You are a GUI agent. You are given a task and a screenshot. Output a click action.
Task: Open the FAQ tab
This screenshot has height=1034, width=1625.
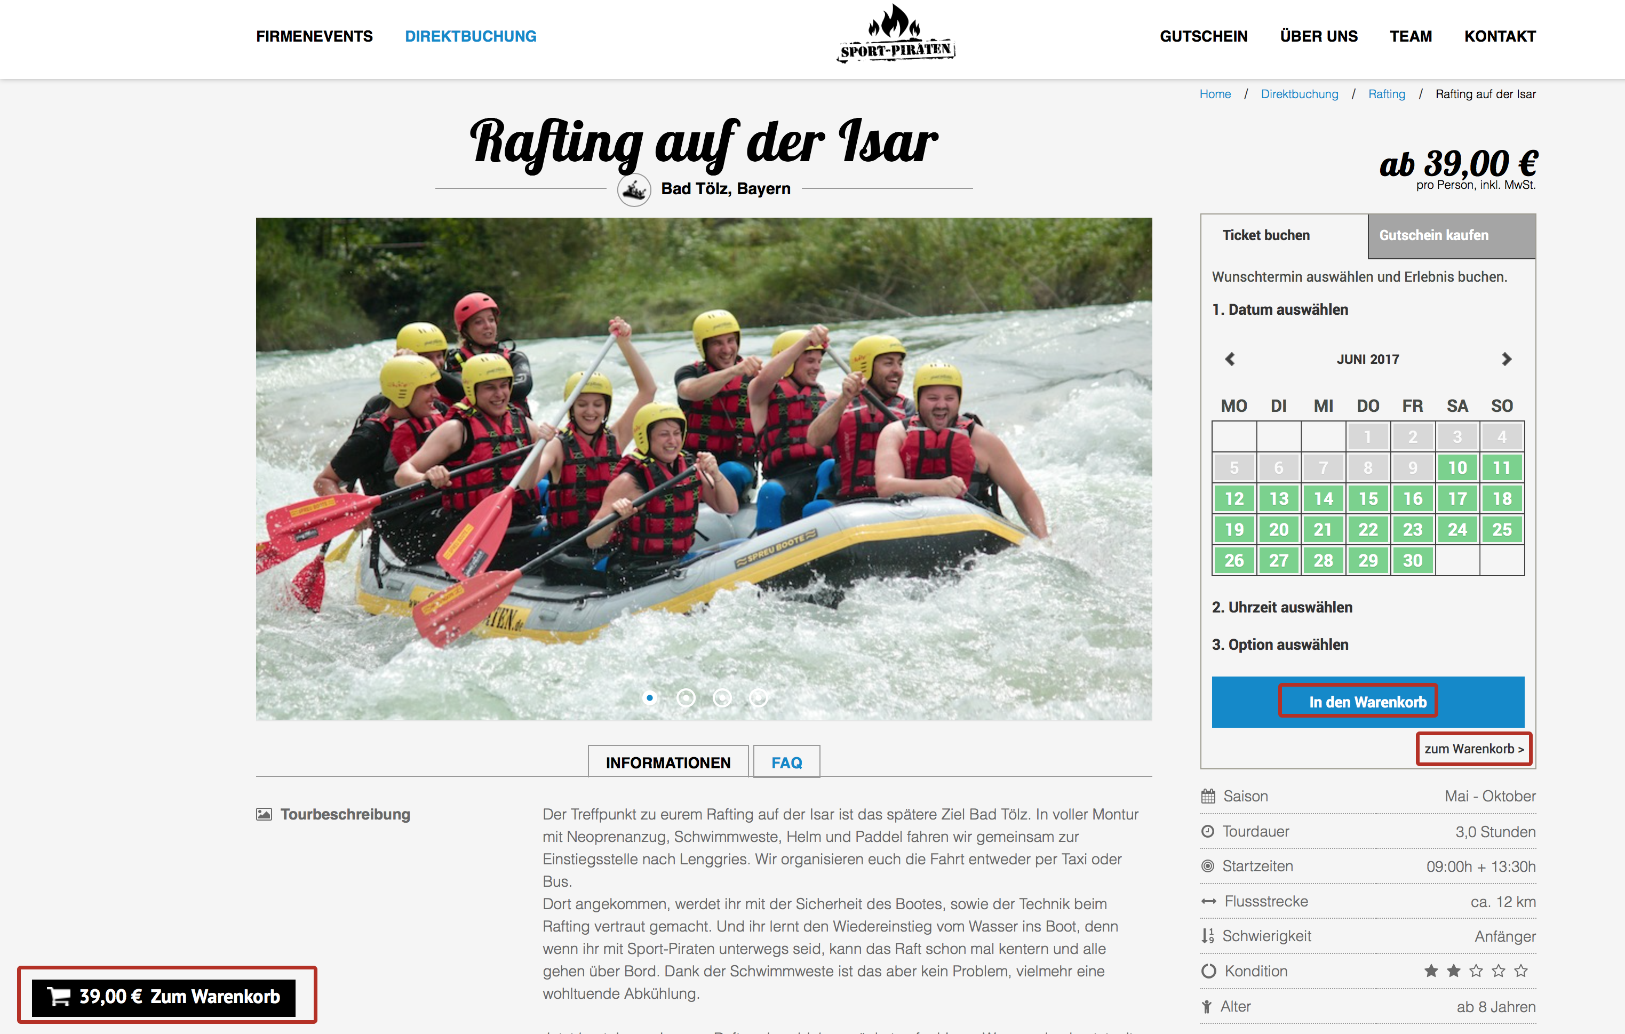click(787, 762)
